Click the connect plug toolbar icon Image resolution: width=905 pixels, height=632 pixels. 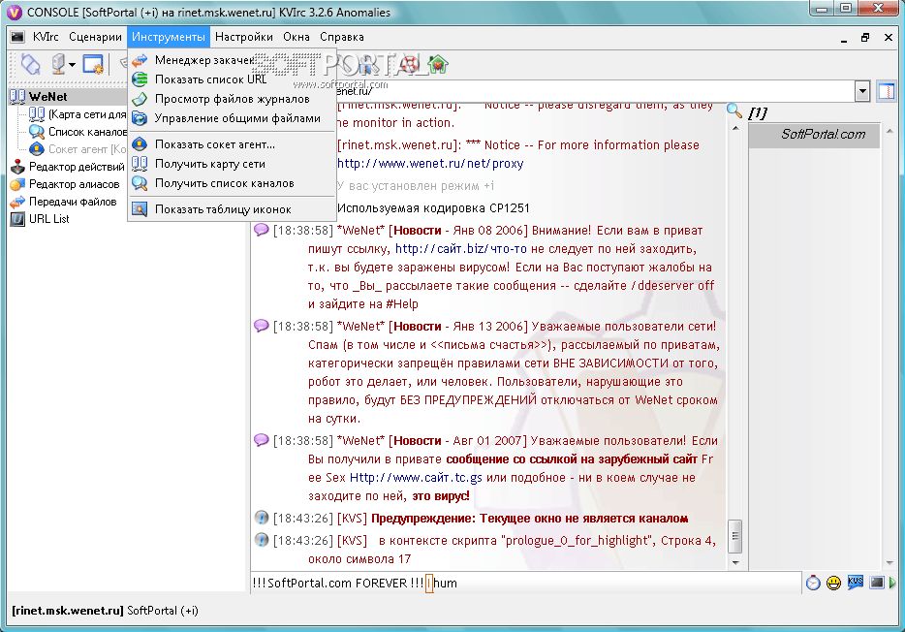[30, 63]
